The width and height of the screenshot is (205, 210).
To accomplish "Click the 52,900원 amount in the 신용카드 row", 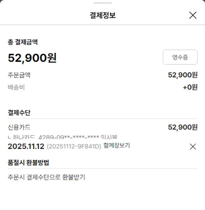I will point(183,127).
